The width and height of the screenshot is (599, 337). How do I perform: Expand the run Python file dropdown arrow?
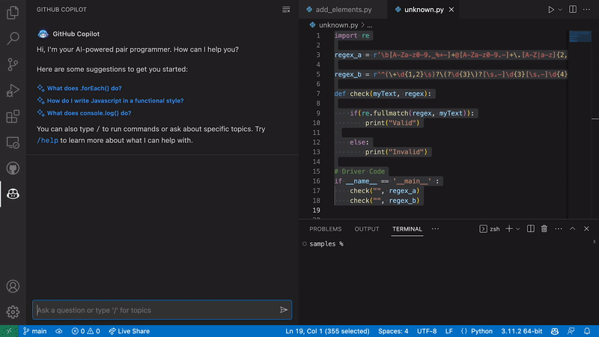pos(560,10)
